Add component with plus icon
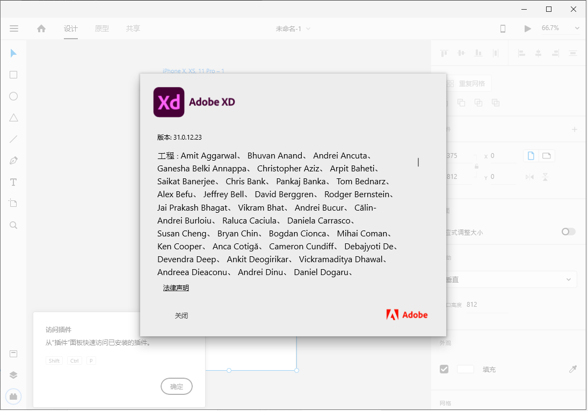588x411 pixels. click(575, 129)
